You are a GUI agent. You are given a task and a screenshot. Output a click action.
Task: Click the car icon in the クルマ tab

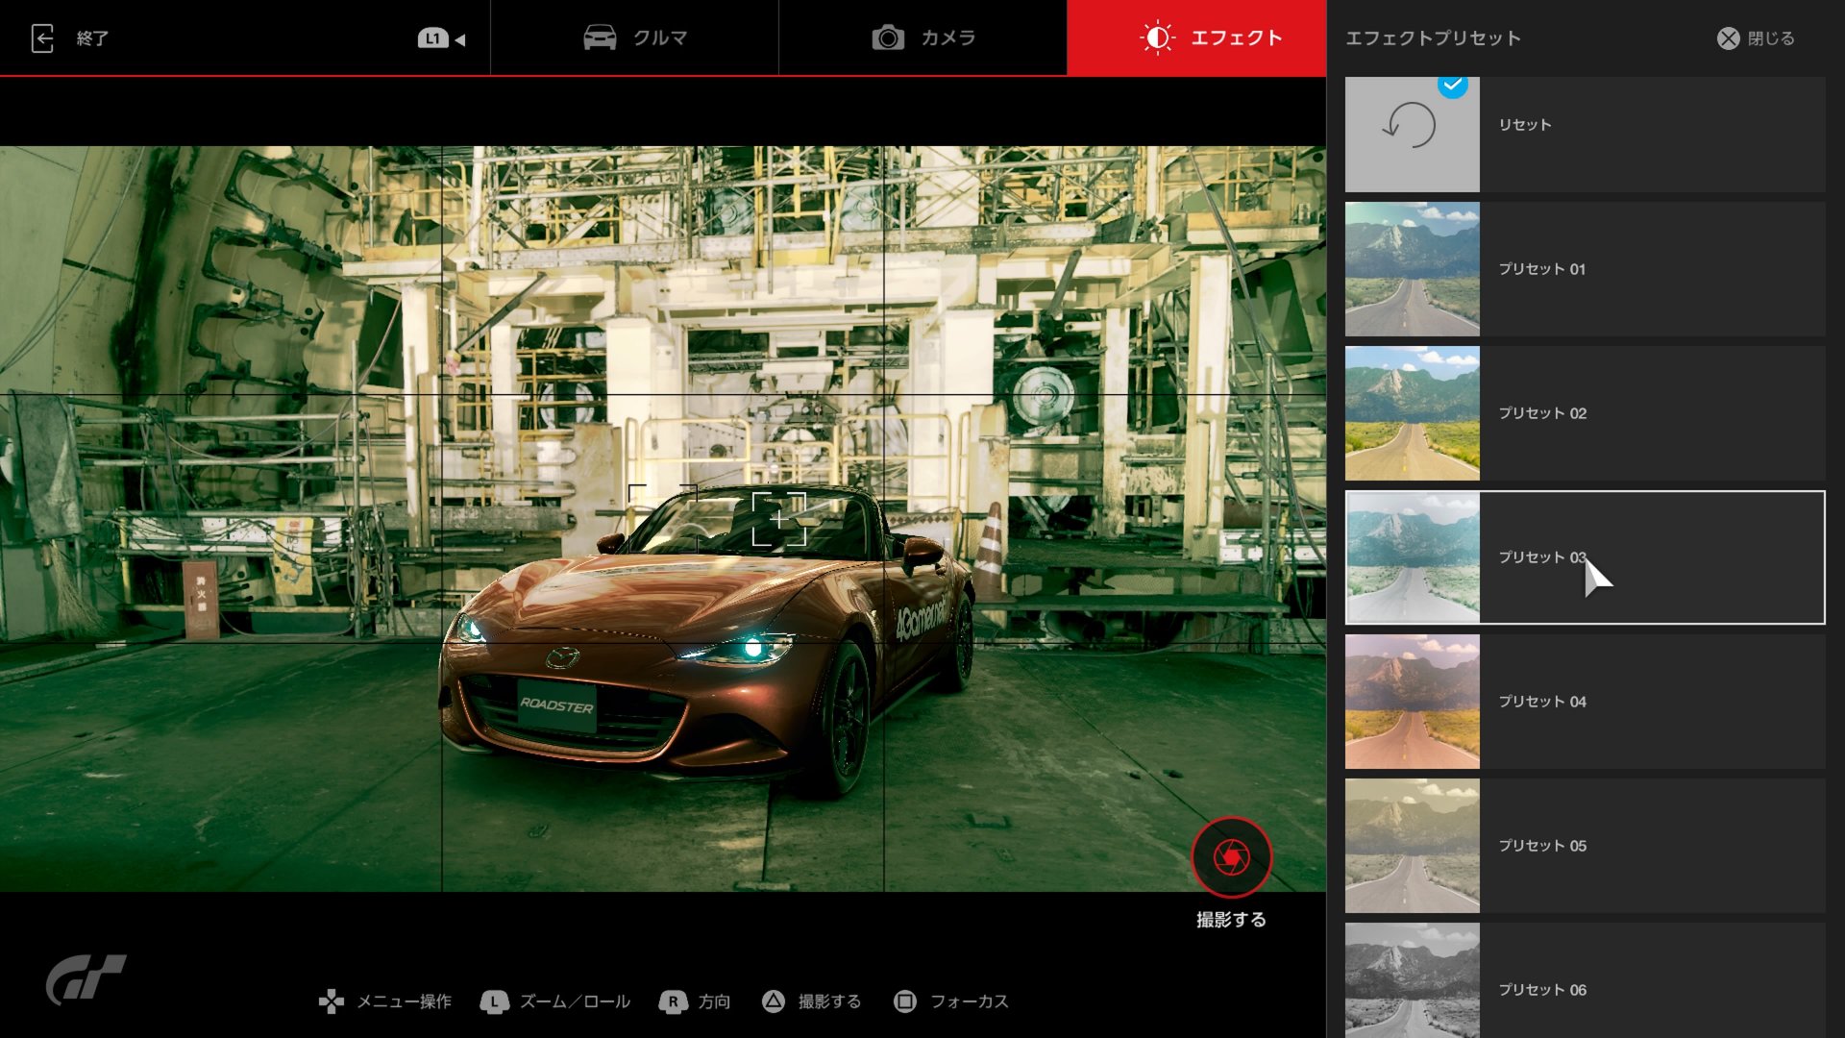(600, 38)
